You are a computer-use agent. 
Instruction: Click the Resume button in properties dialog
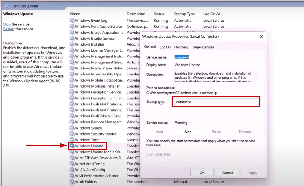(245, 132)
